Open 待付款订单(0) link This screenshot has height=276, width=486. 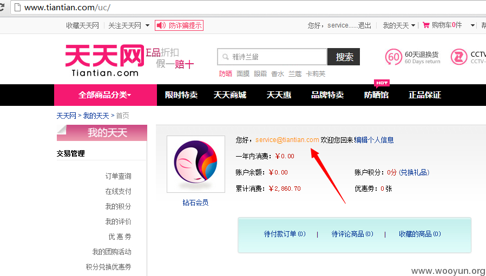pyautogui.click(x=285, y=234)
